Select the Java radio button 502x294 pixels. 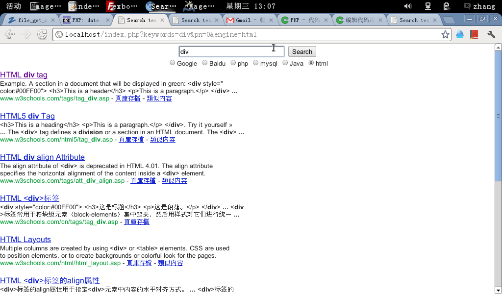point(285,63)
